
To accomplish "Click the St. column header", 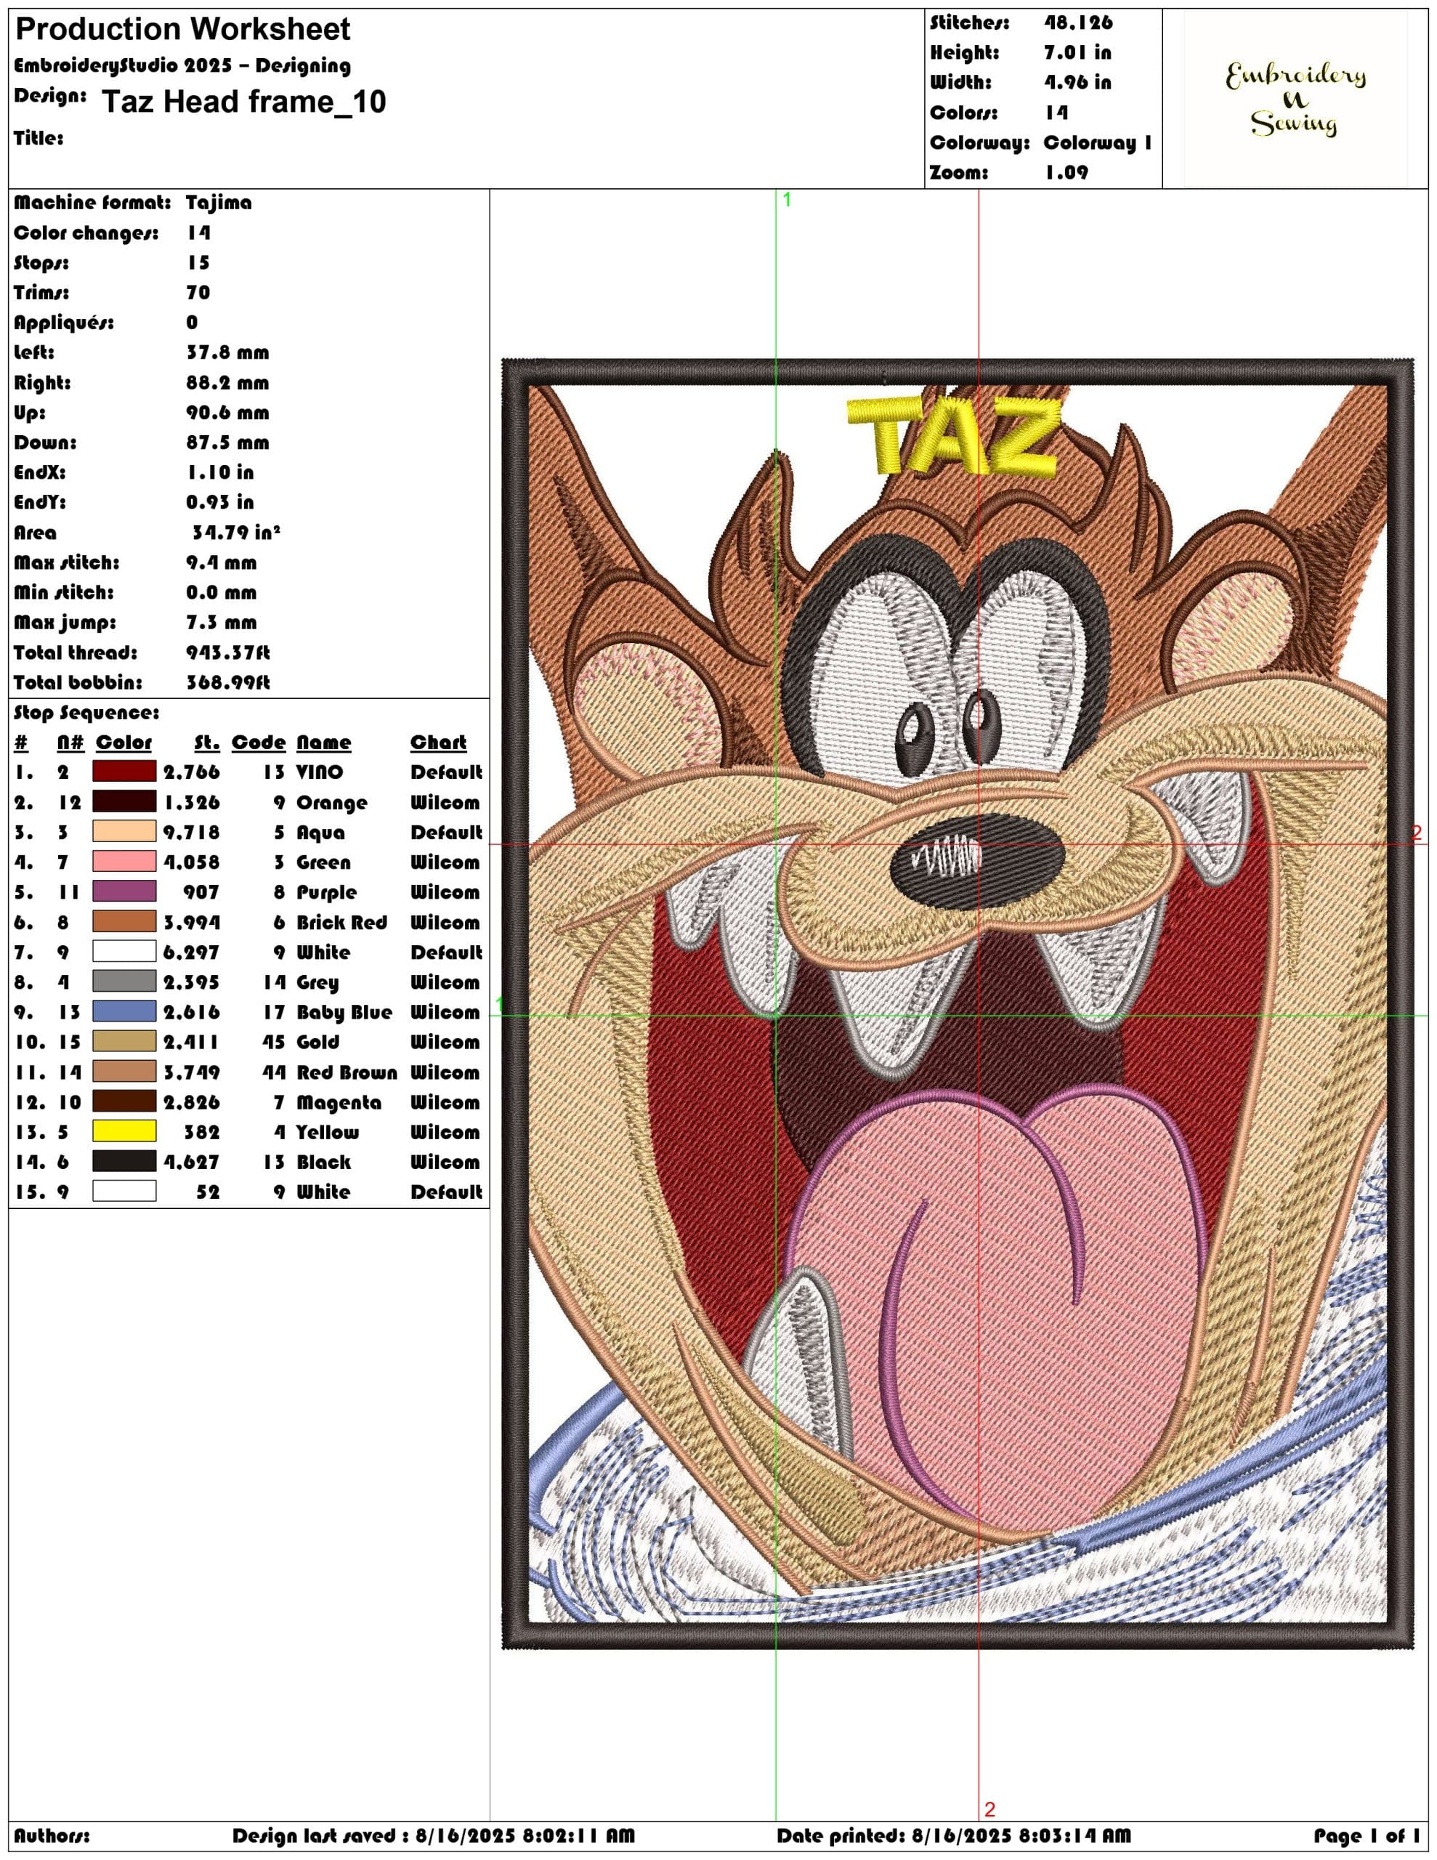I will pyautogui.click(x=207, y=743).
